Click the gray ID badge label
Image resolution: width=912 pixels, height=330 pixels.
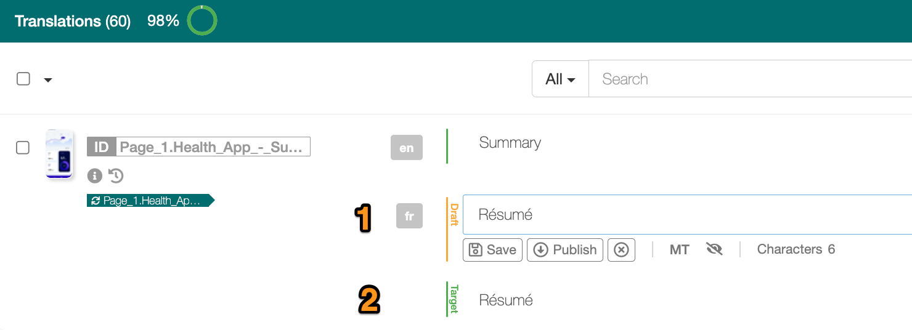point(101,147)
